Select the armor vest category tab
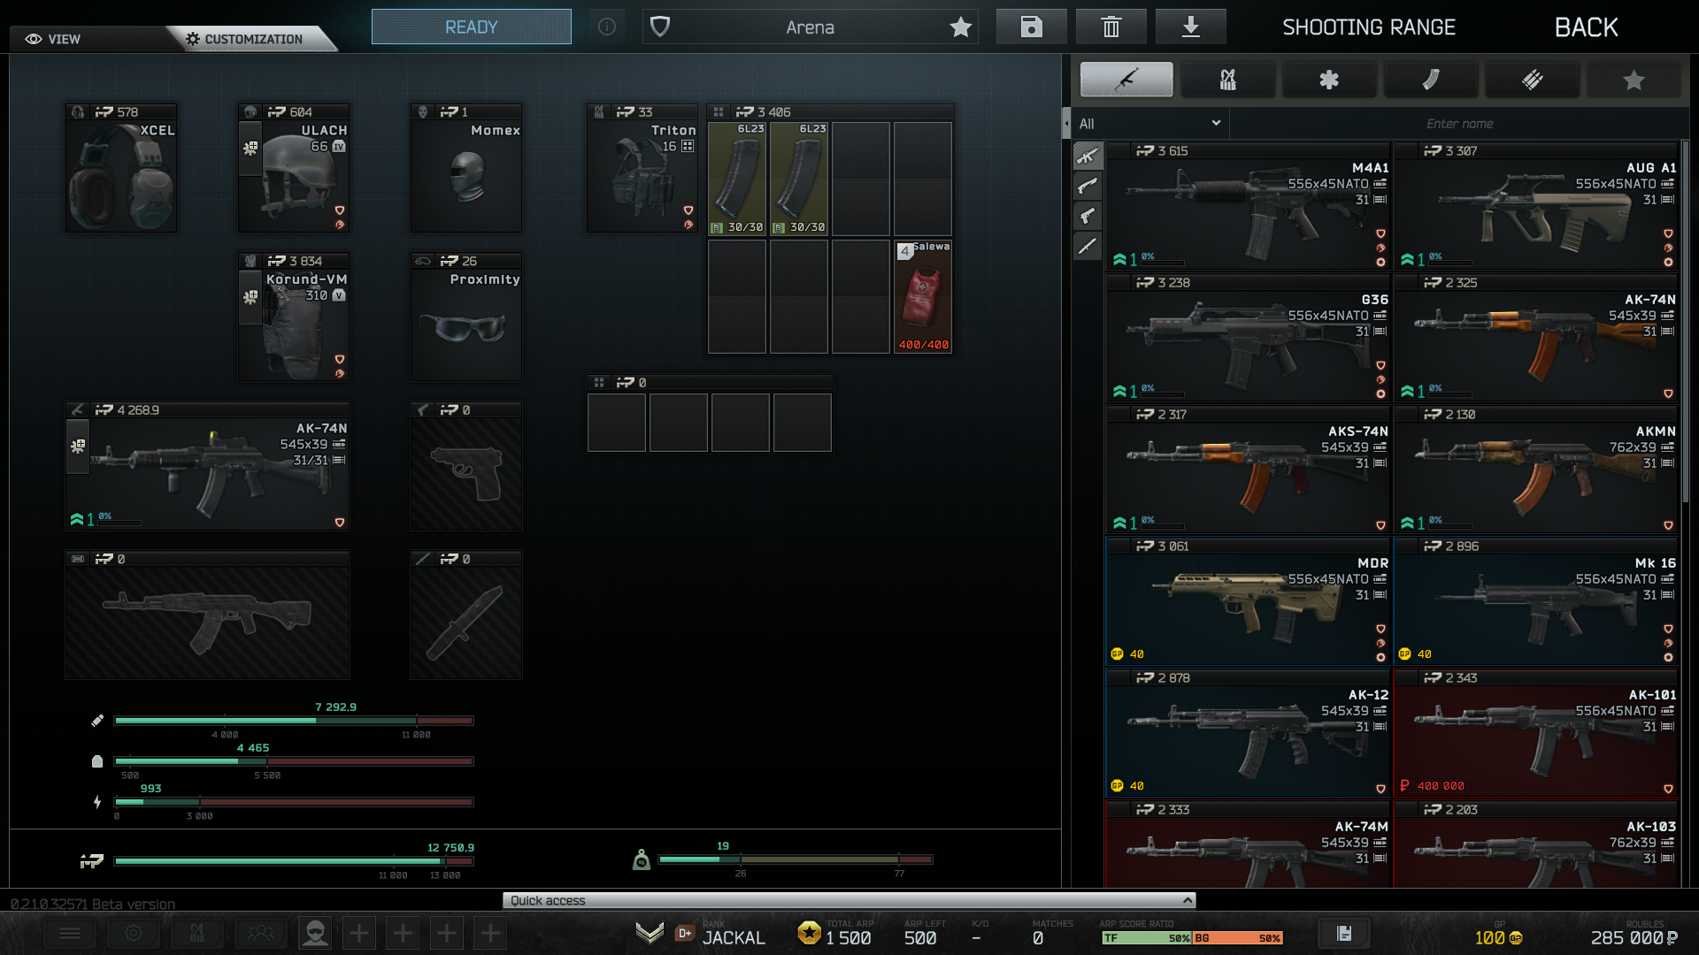This screenshot has height=955, width=1699. tap(1228, 80)
